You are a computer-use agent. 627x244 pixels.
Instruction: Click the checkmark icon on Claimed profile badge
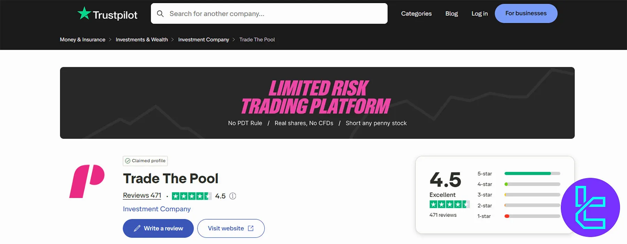tap(128, 161)
